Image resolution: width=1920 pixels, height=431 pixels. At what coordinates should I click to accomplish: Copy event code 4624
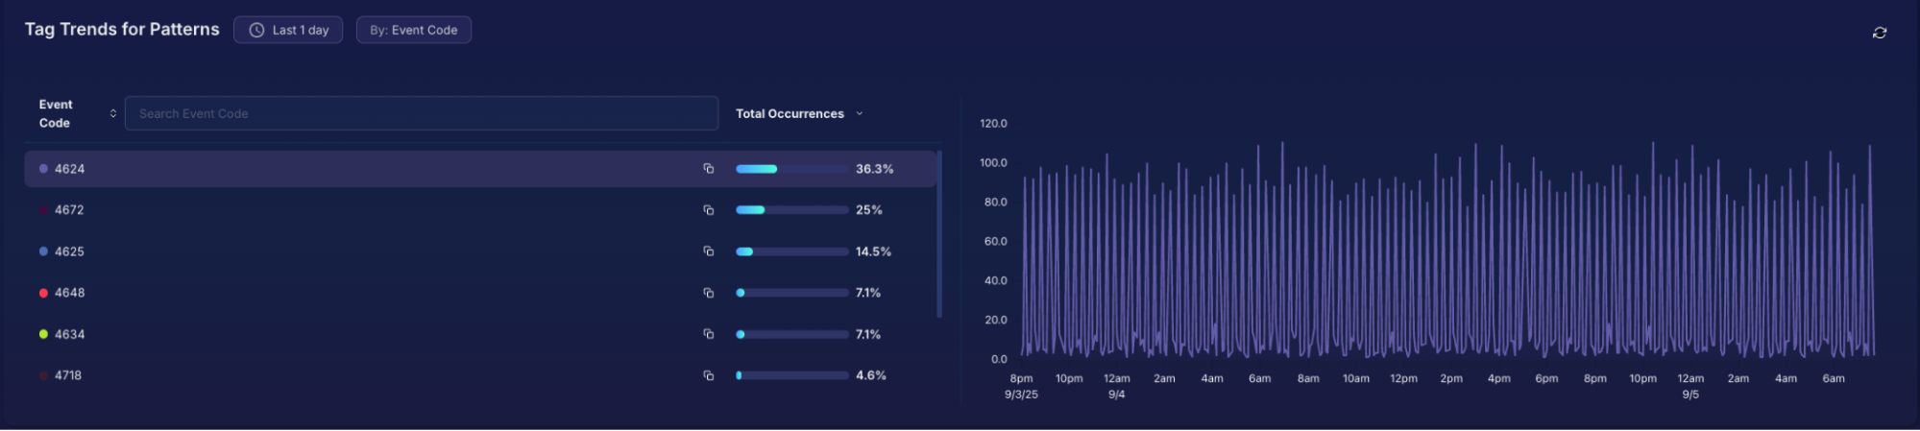[708, 169]
